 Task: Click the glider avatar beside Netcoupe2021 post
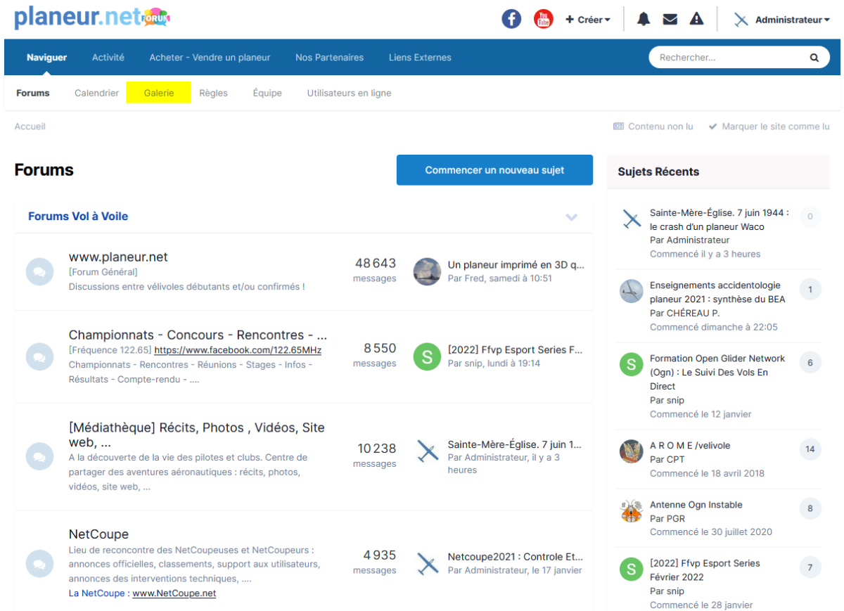tap(427, 563)
